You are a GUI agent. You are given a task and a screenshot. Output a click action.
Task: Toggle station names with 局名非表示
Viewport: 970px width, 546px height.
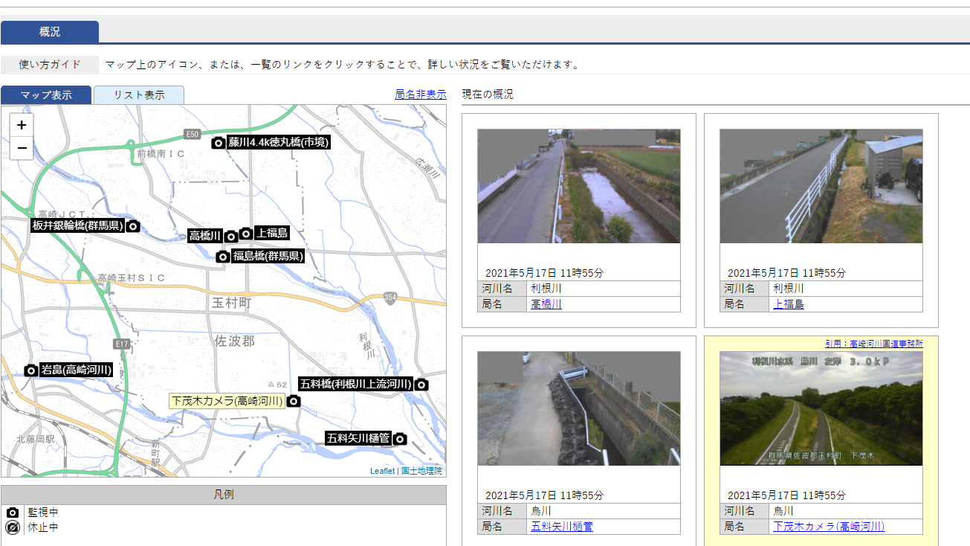[x=420, y=94]
